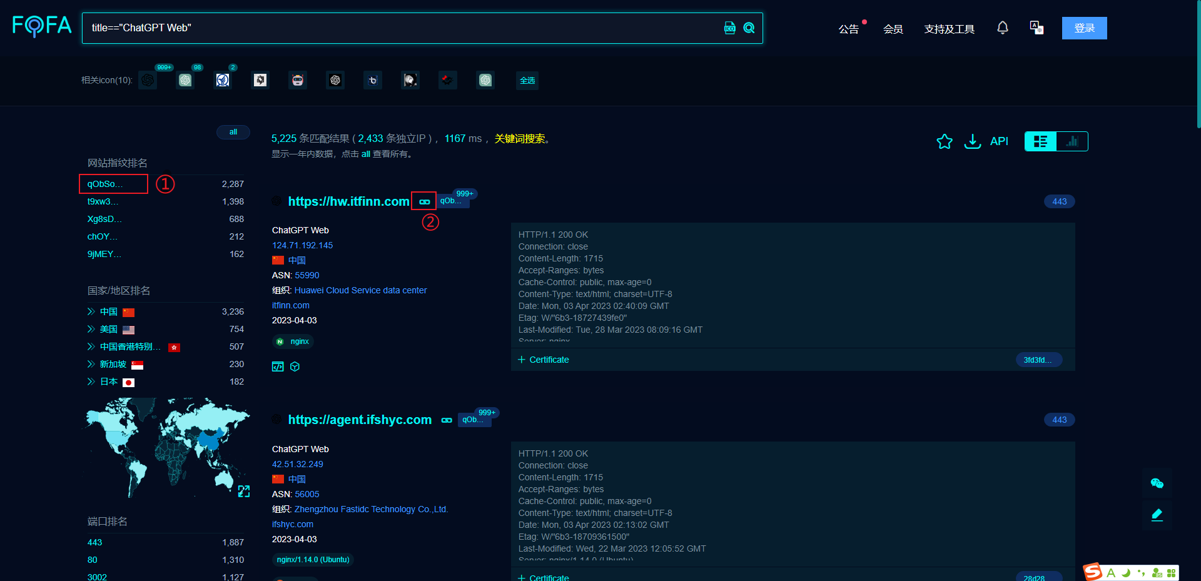Image resolution: width=1201 pixels, height=581 pixels.
Task: Click nginx/1.14.0 (Ubuntu) tag
Action: pyautogui.click(x=313, y=560)
